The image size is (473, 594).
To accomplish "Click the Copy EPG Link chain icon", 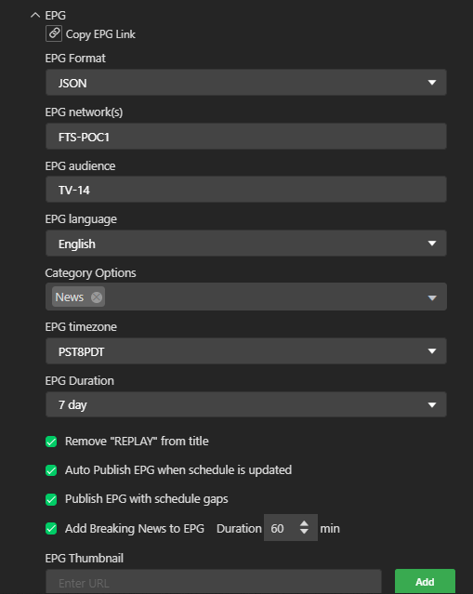I will [x=54, y=33].
